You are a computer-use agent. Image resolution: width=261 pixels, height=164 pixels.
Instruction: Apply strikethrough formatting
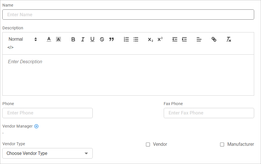102,39
